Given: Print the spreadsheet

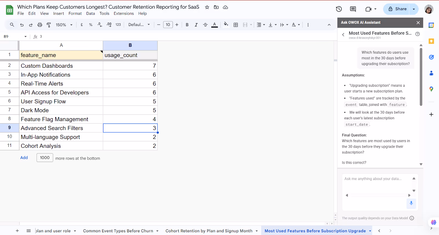Looking at the screenshot, I should (40, 25).
